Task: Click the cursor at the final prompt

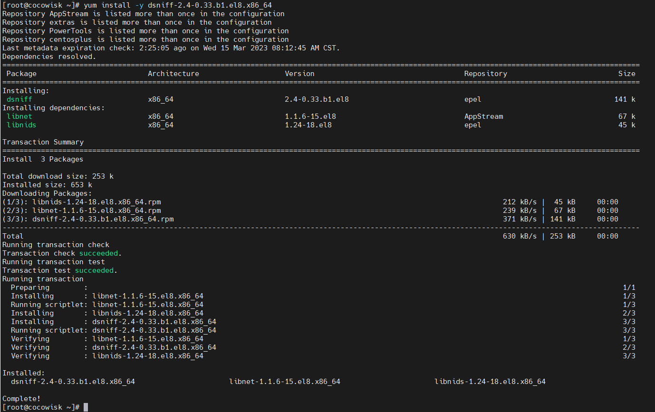Action: pos(86,407)
